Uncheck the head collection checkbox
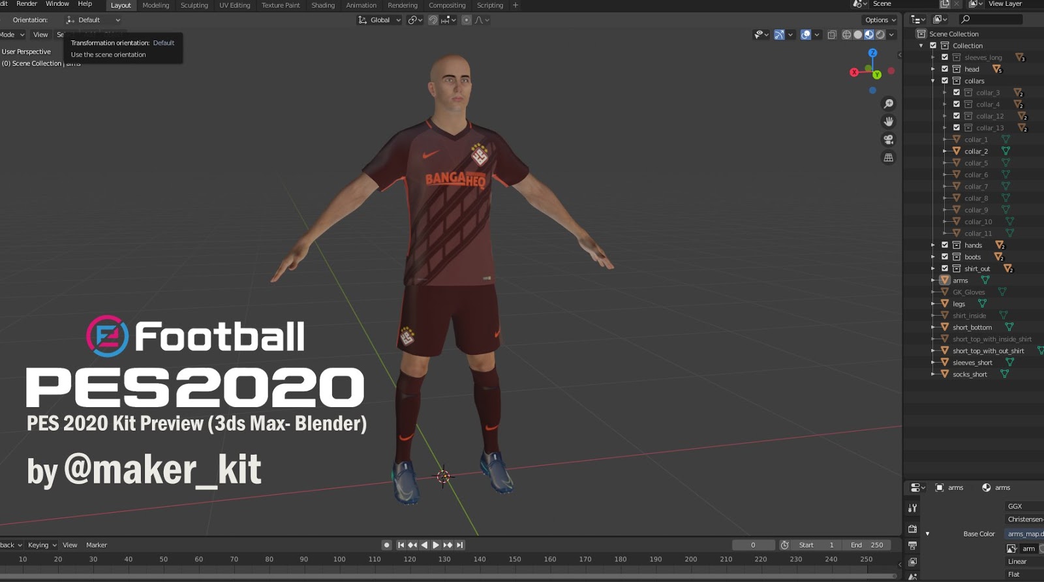 point(944,69)
